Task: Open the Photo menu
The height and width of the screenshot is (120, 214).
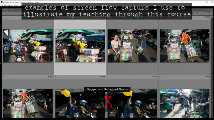Action: pyautogui.click(x=16, y=5)
